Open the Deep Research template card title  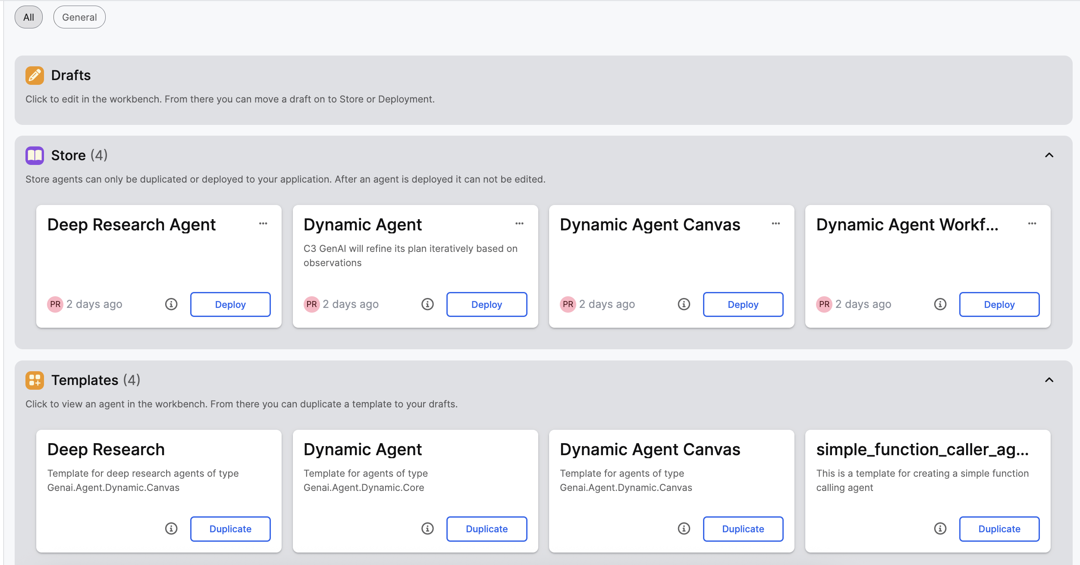pos(106,450)
